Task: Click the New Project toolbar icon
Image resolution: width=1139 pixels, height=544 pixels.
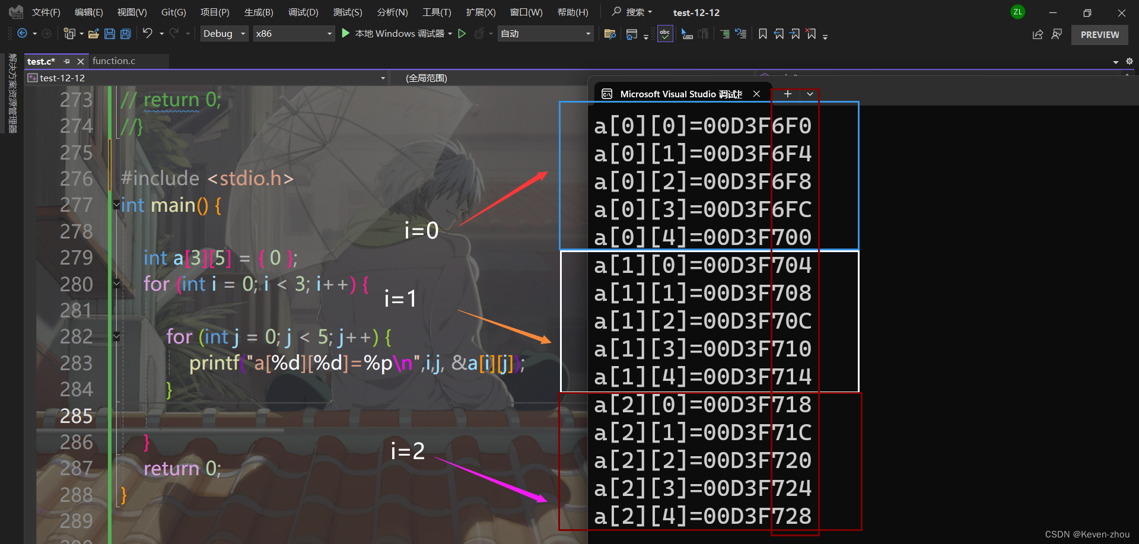Action: pos(69,34)
